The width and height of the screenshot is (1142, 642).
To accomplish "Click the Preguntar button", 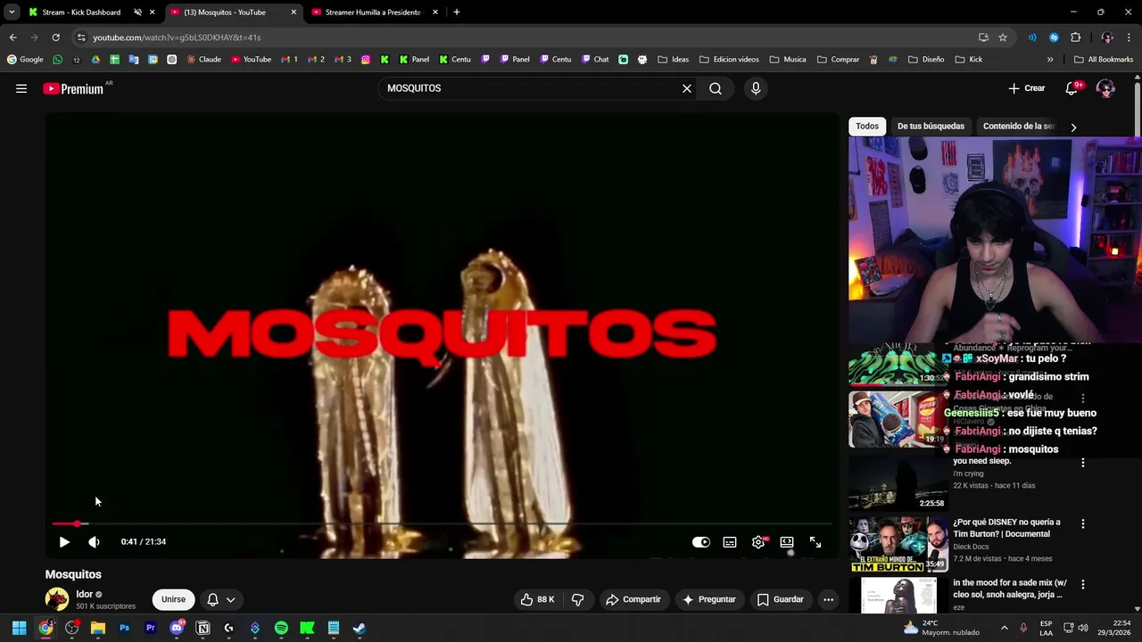I will click(x=709, y=599).
